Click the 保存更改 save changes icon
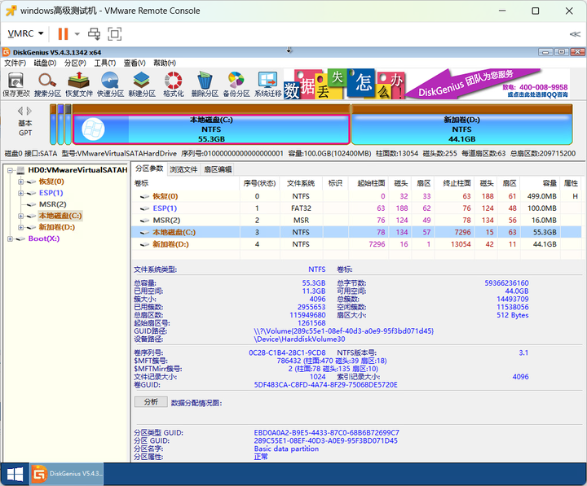The width and height of the screenshot is (587, 486). [16, 84]
